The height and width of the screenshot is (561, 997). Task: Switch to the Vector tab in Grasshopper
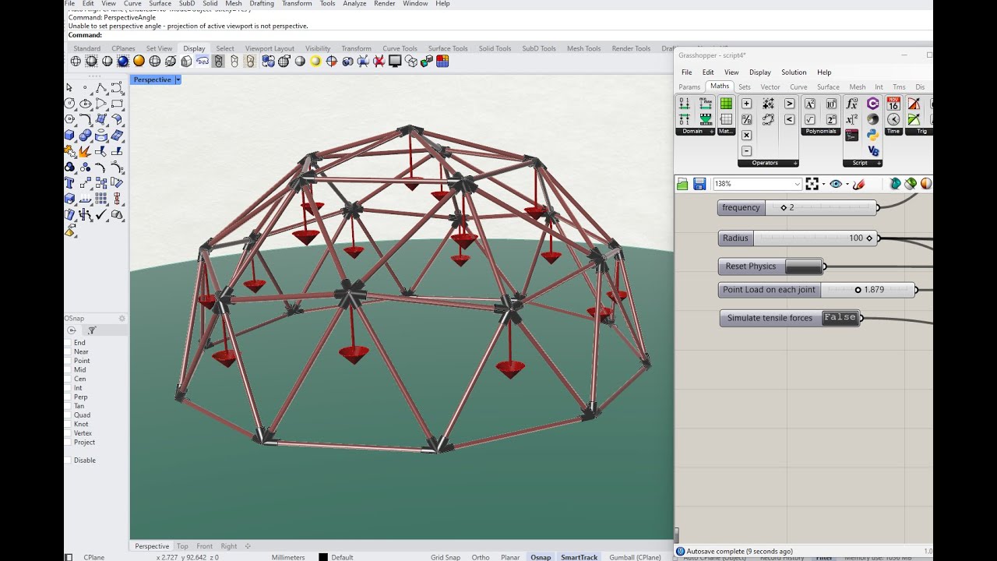tap(770, 87)
